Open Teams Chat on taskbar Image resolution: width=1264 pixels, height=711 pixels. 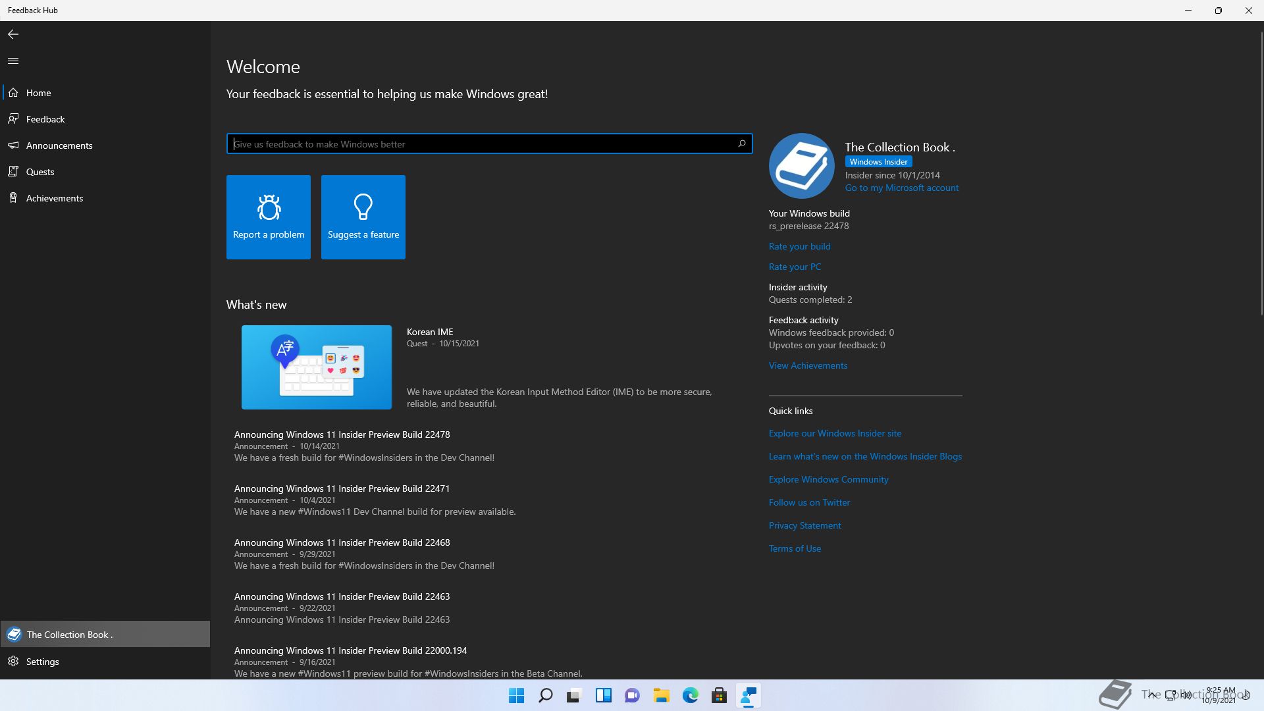[633, 695]
